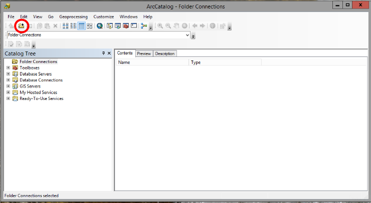
Task: Switch to the Preview tab
Action: [144, 53]
